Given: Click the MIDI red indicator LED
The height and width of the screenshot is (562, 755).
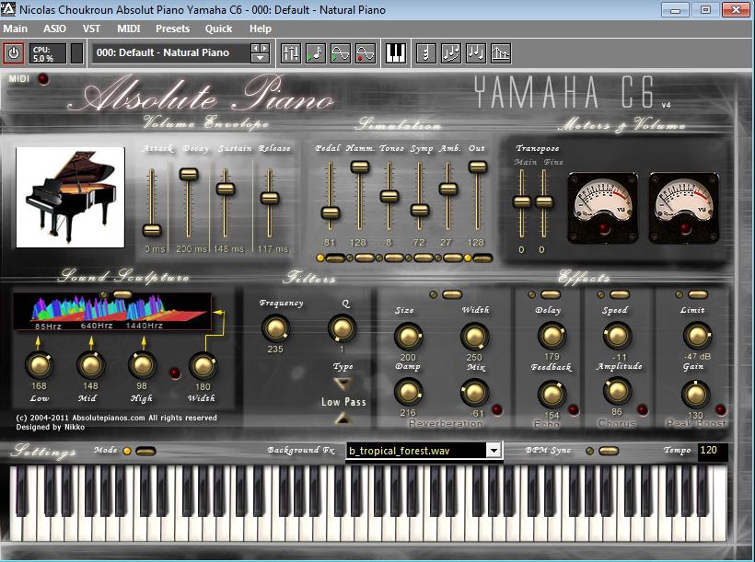Looking at the screenshot, I should (43, 79).
